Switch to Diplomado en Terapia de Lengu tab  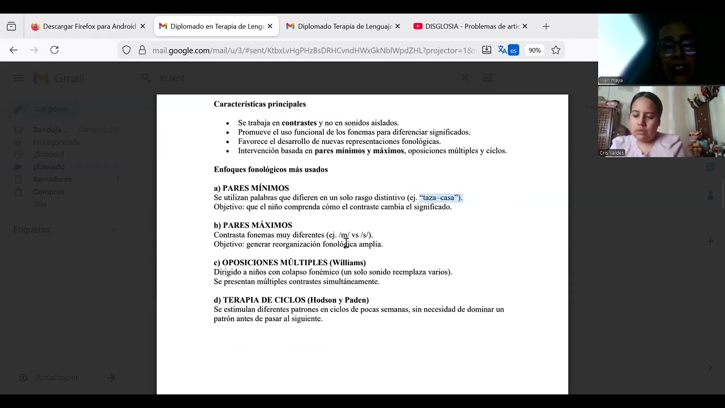point(216,27)
